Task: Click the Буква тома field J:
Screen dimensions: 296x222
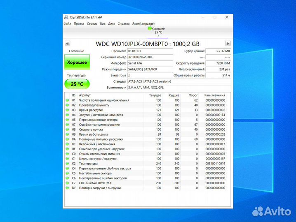Action: coord(150,75)
